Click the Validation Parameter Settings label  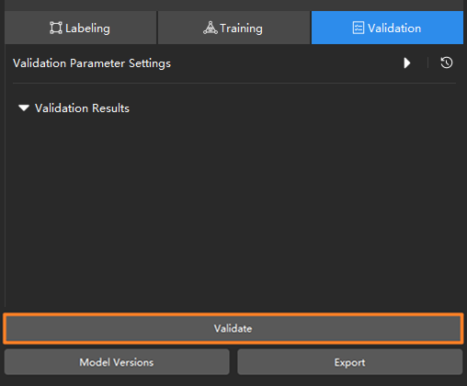[92, 63]
